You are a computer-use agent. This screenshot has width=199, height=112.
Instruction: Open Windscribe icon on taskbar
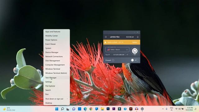click(142, 109)
